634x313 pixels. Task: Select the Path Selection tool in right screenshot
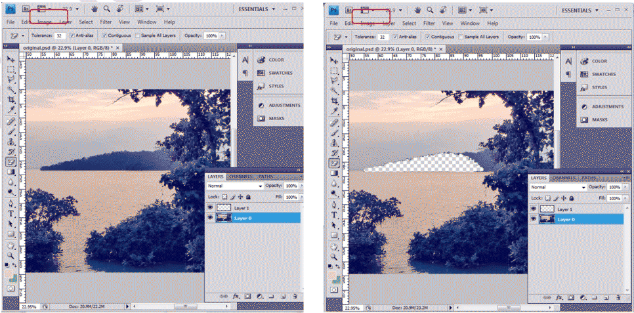334,225
